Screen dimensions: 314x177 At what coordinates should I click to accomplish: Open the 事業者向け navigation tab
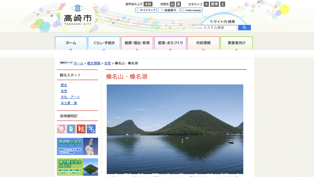coord(236,43)
